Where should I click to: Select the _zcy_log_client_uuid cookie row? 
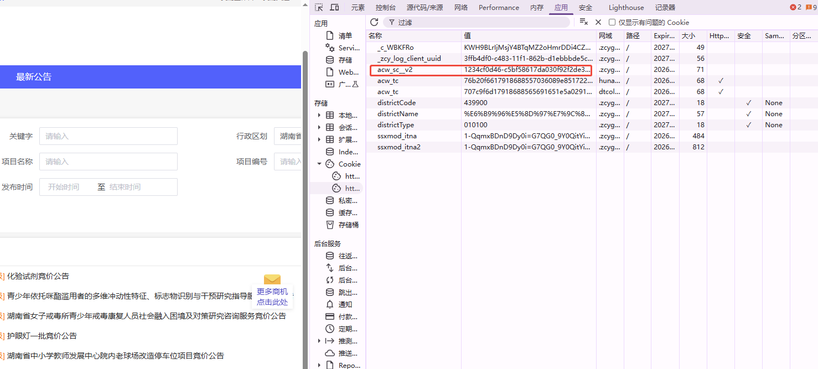[592, 59]
